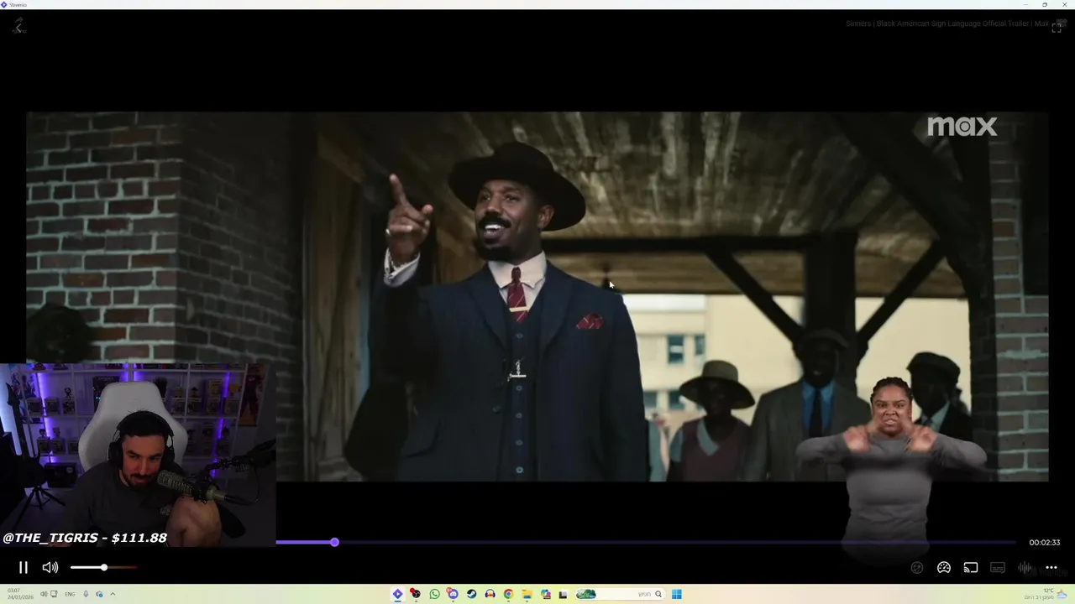Open the Windows Start menu

pyautogui.click(x=676, y=594)
